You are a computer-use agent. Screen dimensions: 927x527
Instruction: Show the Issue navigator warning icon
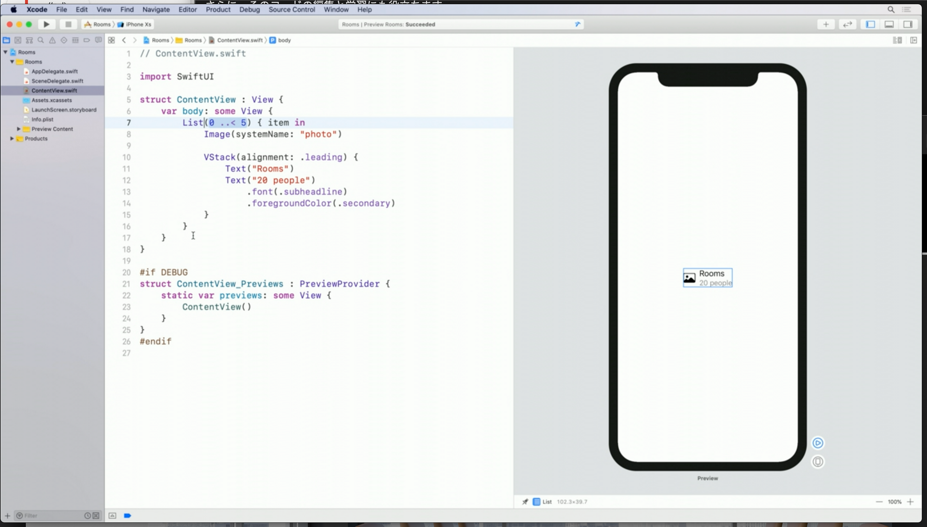pyautogui.click(x=52, y=40)
